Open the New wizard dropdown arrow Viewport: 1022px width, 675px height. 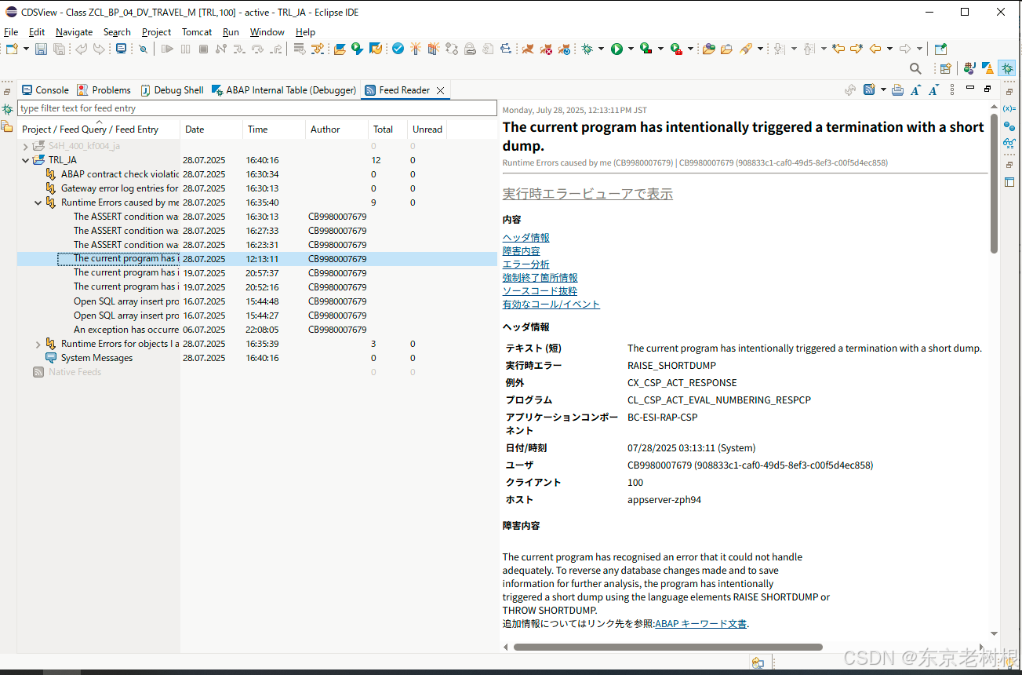point(26,49)
